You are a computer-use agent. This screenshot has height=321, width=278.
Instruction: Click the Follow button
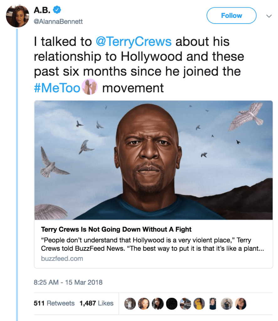[x=231, y=15]
